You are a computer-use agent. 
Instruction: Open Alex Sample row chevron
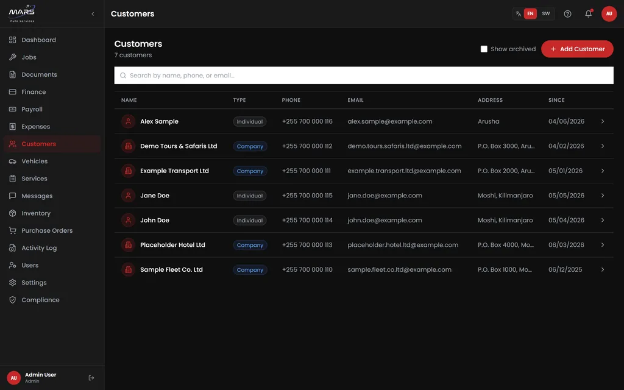click(x=603, y=121)
